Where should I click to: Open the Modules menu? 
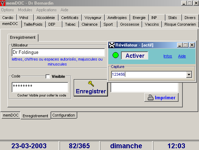[25, 10]
